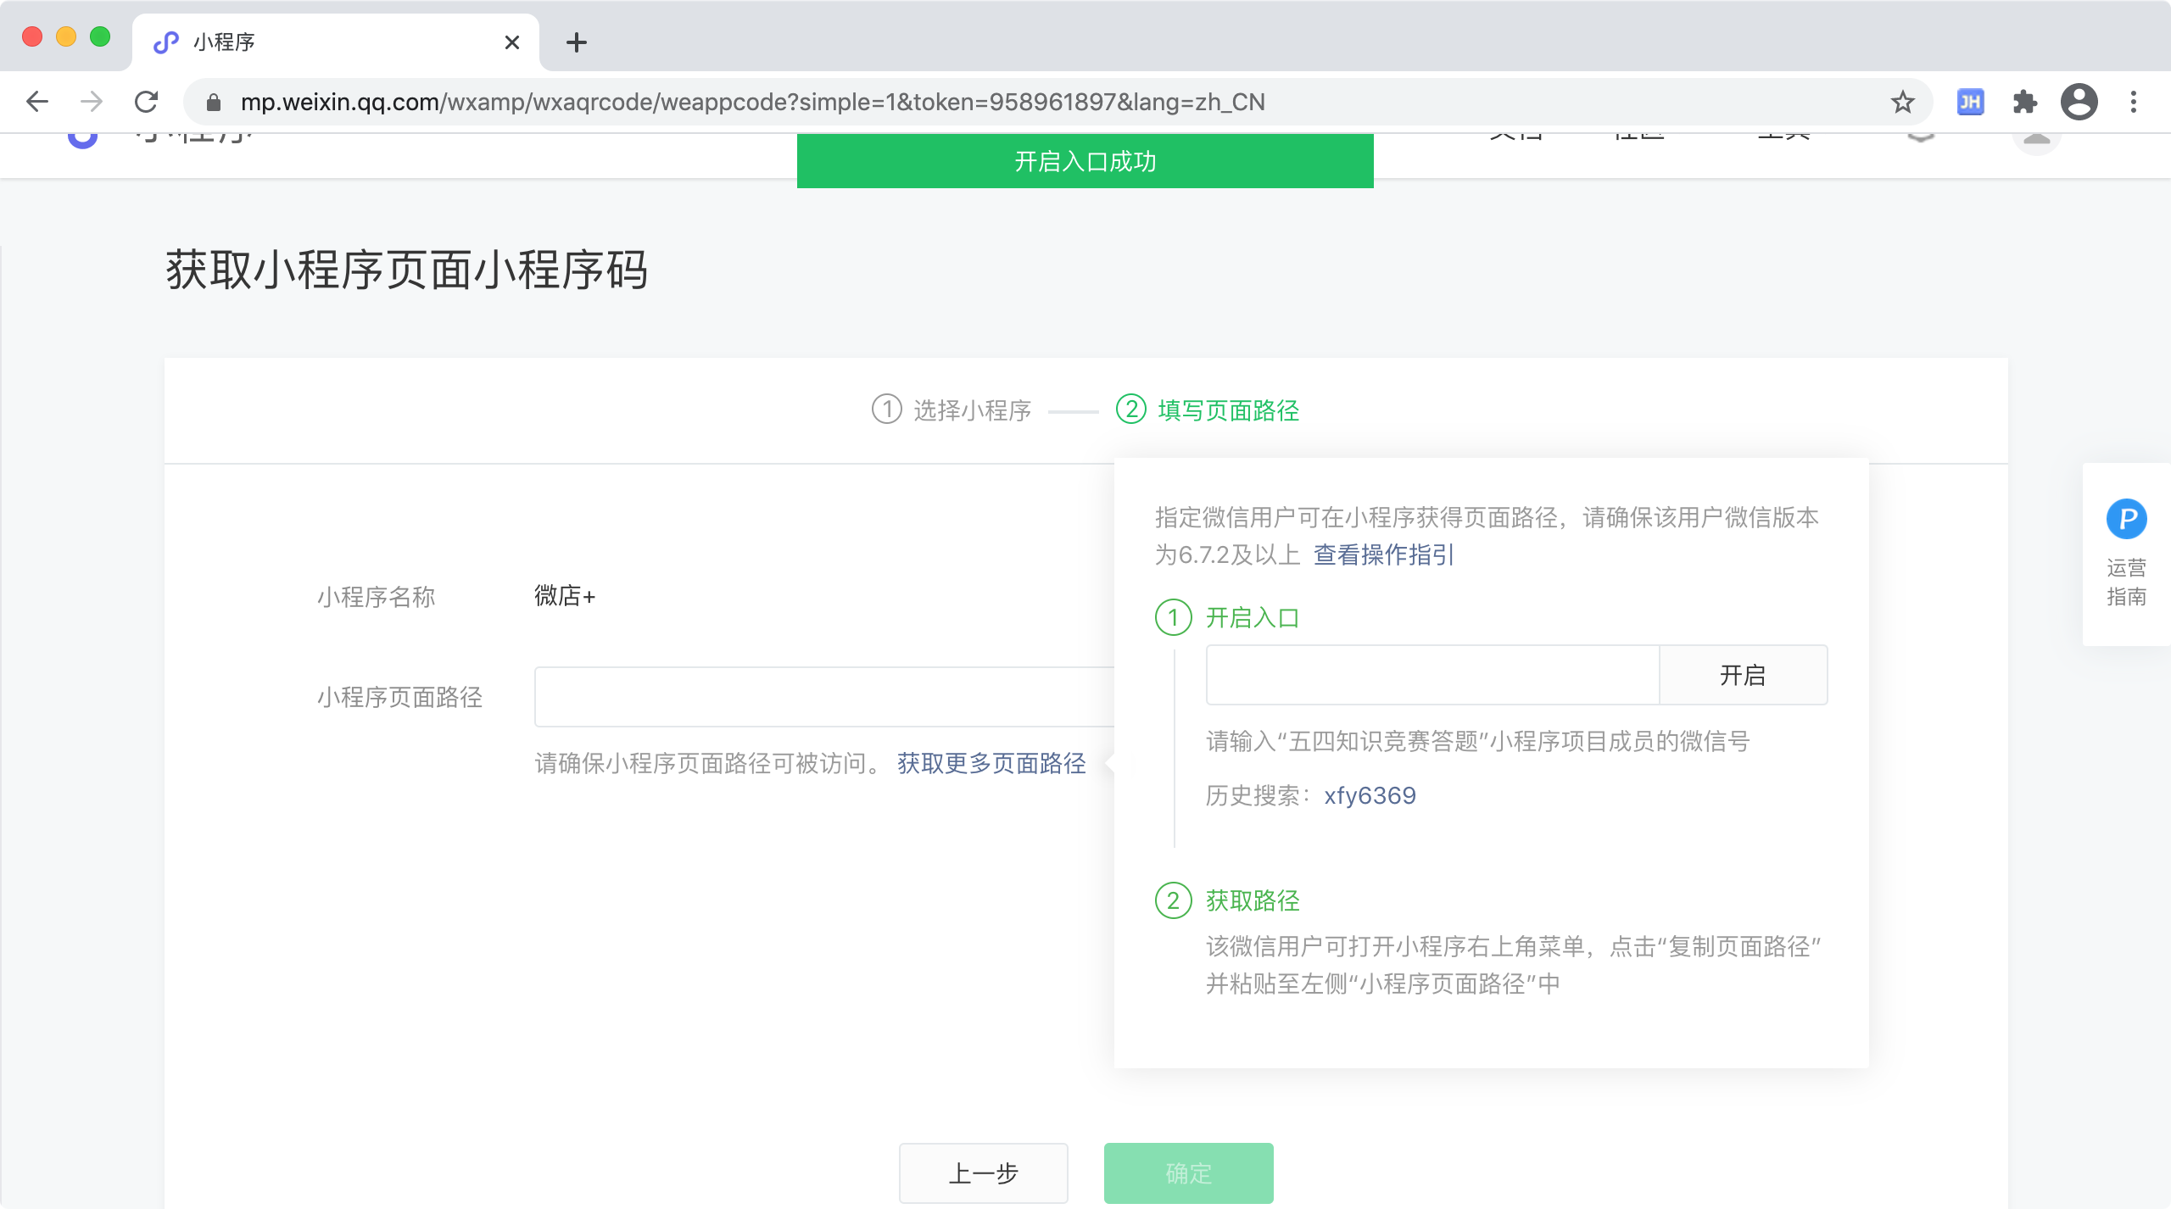Open 查看操作指引 link
Viewport: 2171px width, 1209px height.
1383,554
